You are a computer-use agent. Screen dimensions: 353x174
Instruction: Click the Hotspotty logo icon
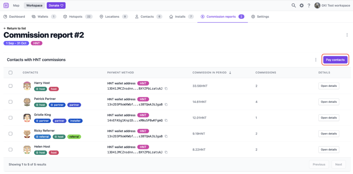pyautogui.click(x=6, y=6)
